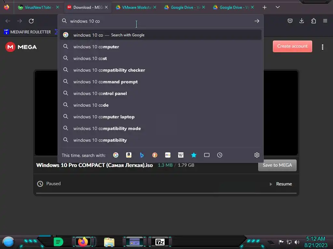Open the file explorer taskbar icon
This screenshot has width=333, height=249.
[x=109, y=242]
